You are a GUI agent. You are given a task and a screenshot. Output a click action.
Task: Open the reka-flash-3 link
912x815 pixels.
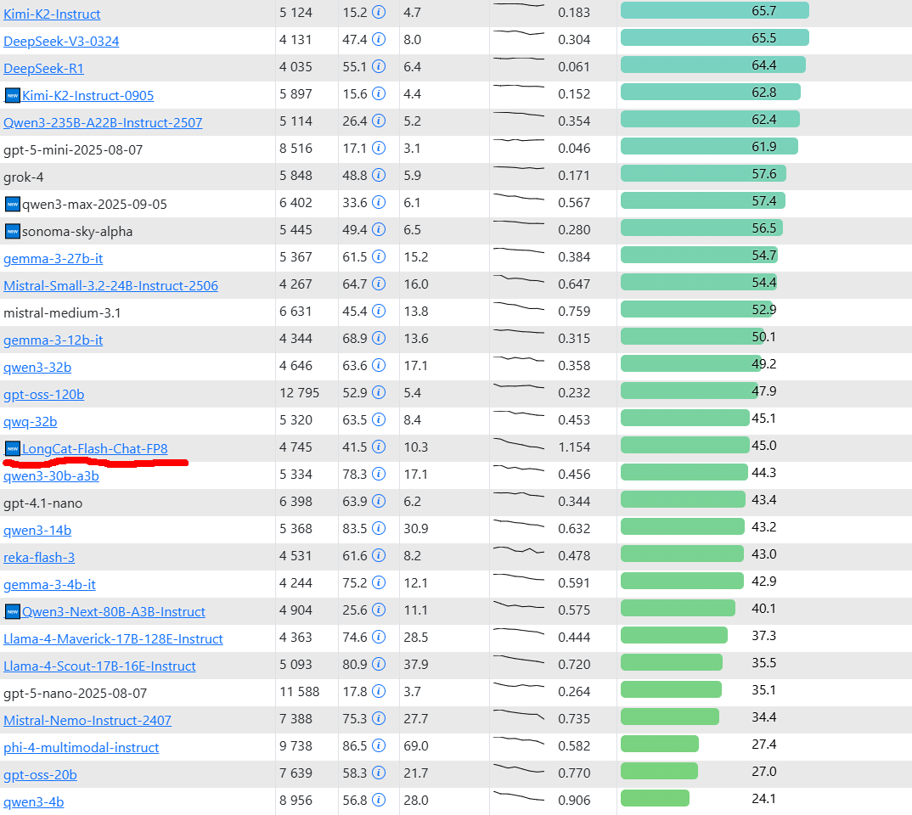[x=39, y=558]
